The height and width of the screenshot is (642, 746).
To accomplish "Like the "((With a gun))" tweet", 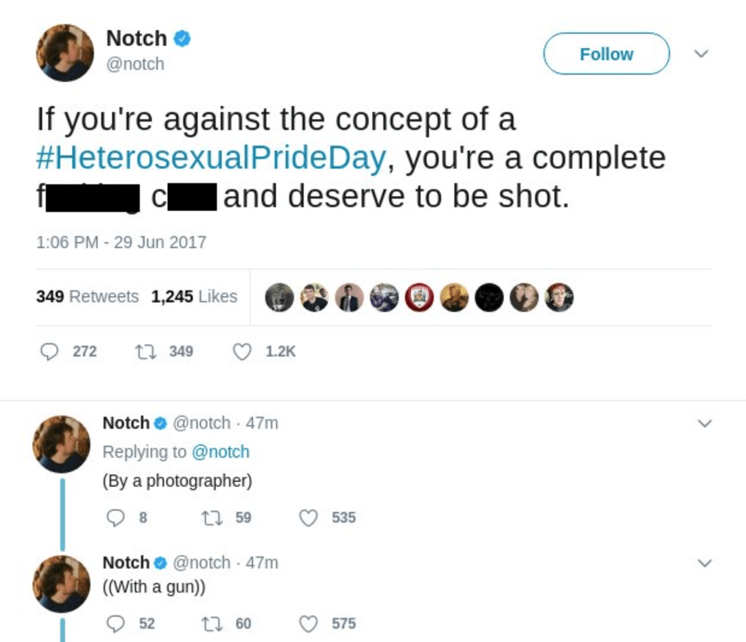I will point(309,624).
